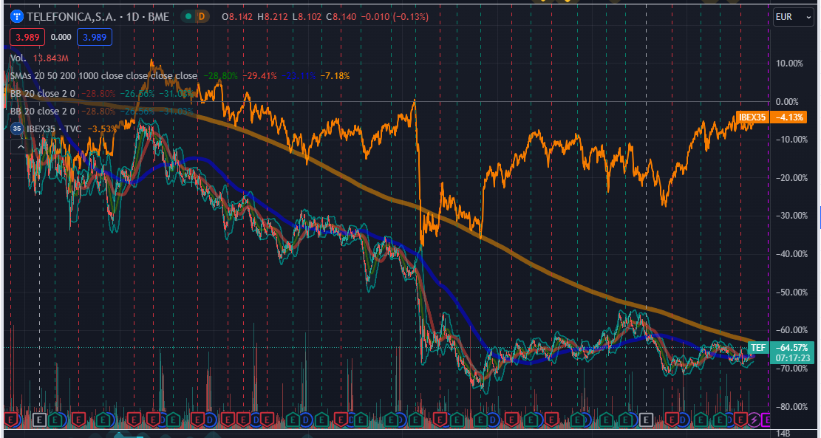The image size is (821, 438).
Task: Click the close value C8.140
Action: coord(341,17)
